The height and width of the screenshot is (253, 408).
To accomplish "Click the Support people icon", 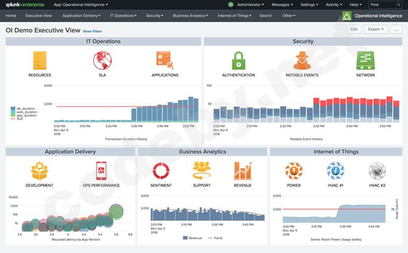I will click(x=202, y=171).
